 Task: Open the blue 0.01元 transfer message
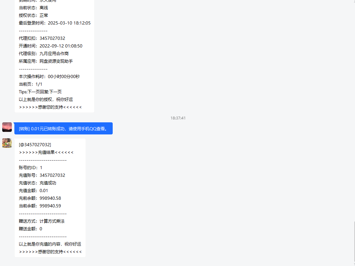[63, 129]
